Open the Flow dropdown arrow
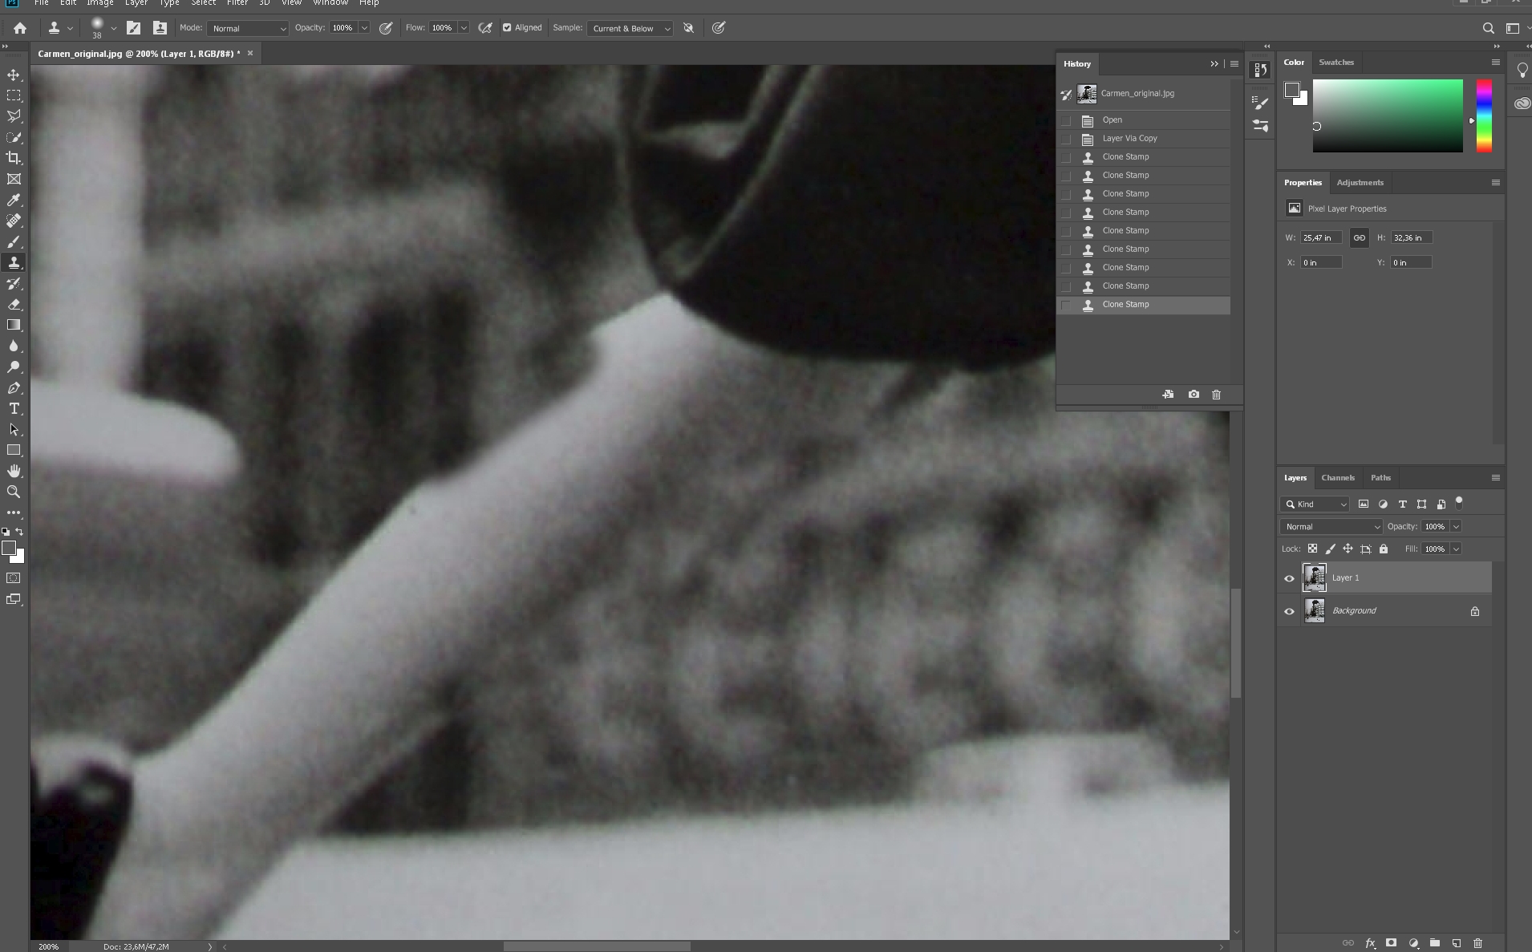 tap(464, 28)
